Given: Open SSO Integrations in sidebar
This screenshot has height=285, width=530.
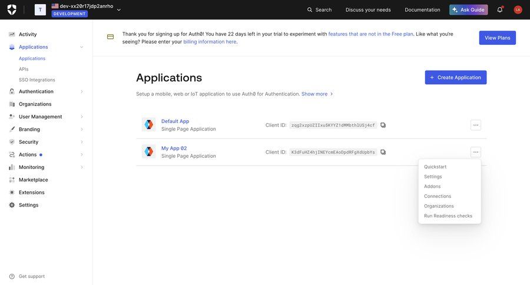Looking at the screenshot, I should 37,79.
